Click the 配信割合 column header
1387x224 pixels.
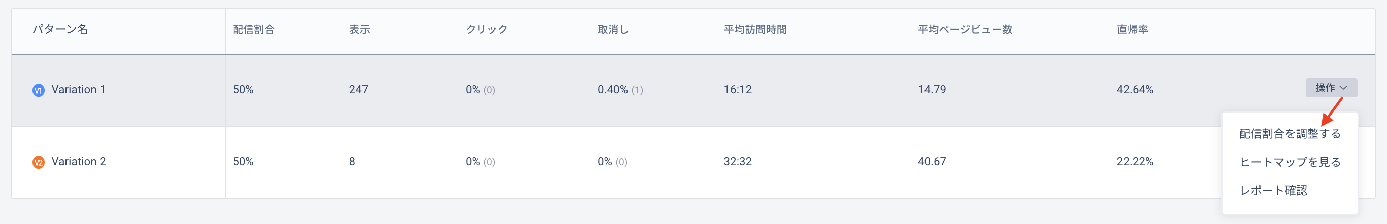tap(254, 29)
